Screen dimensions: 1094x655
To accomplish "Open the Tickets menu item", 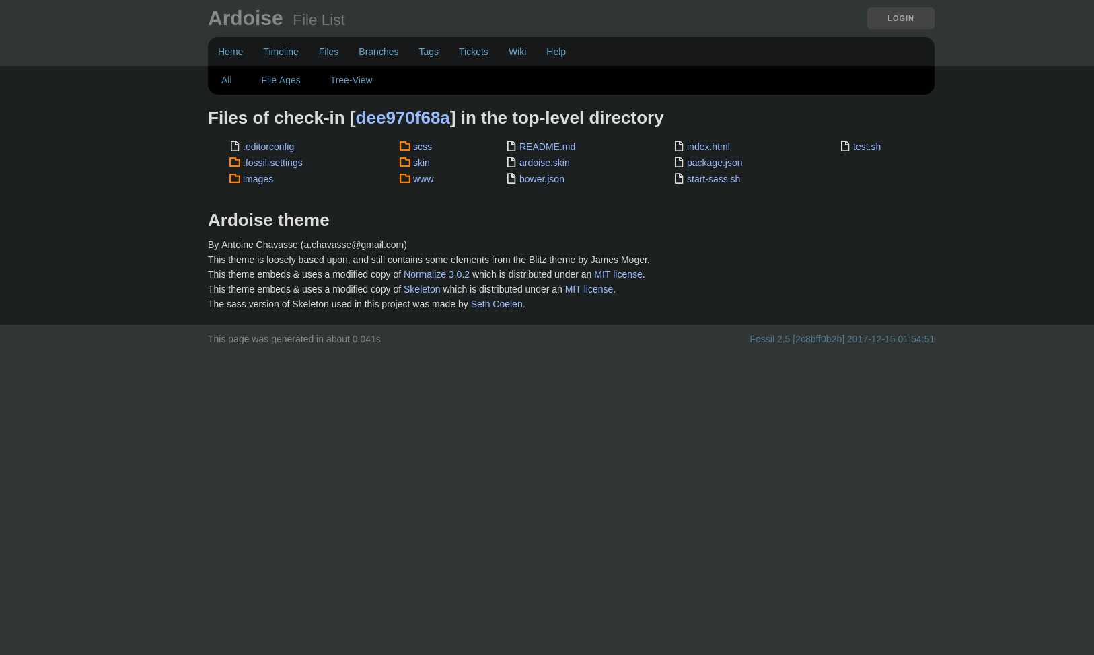I will [x=474, y=52].
